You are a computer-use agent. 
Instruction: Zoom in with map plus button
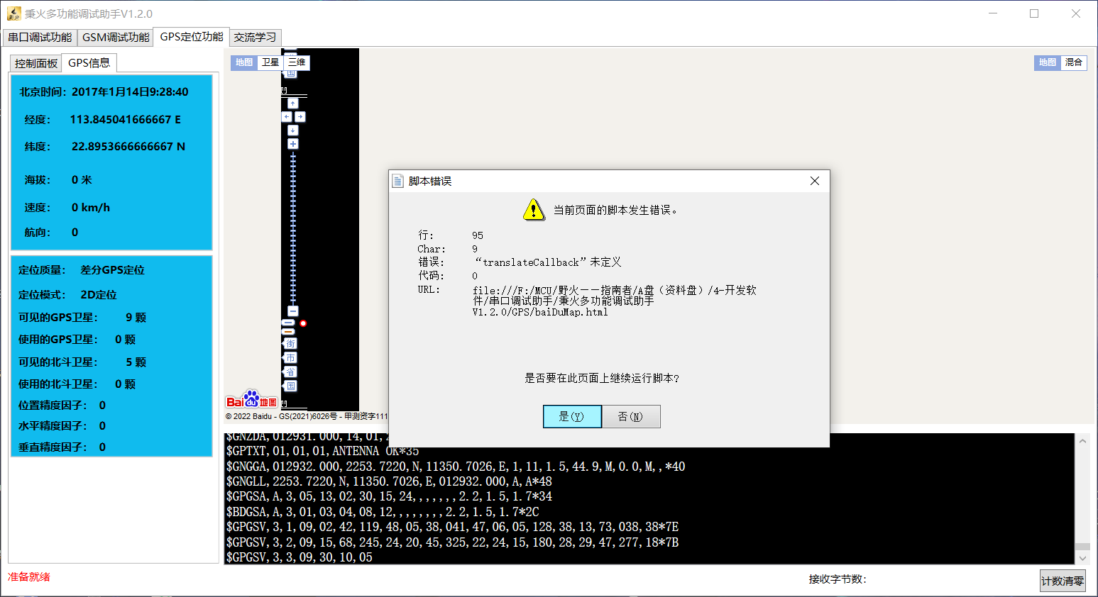293,144
